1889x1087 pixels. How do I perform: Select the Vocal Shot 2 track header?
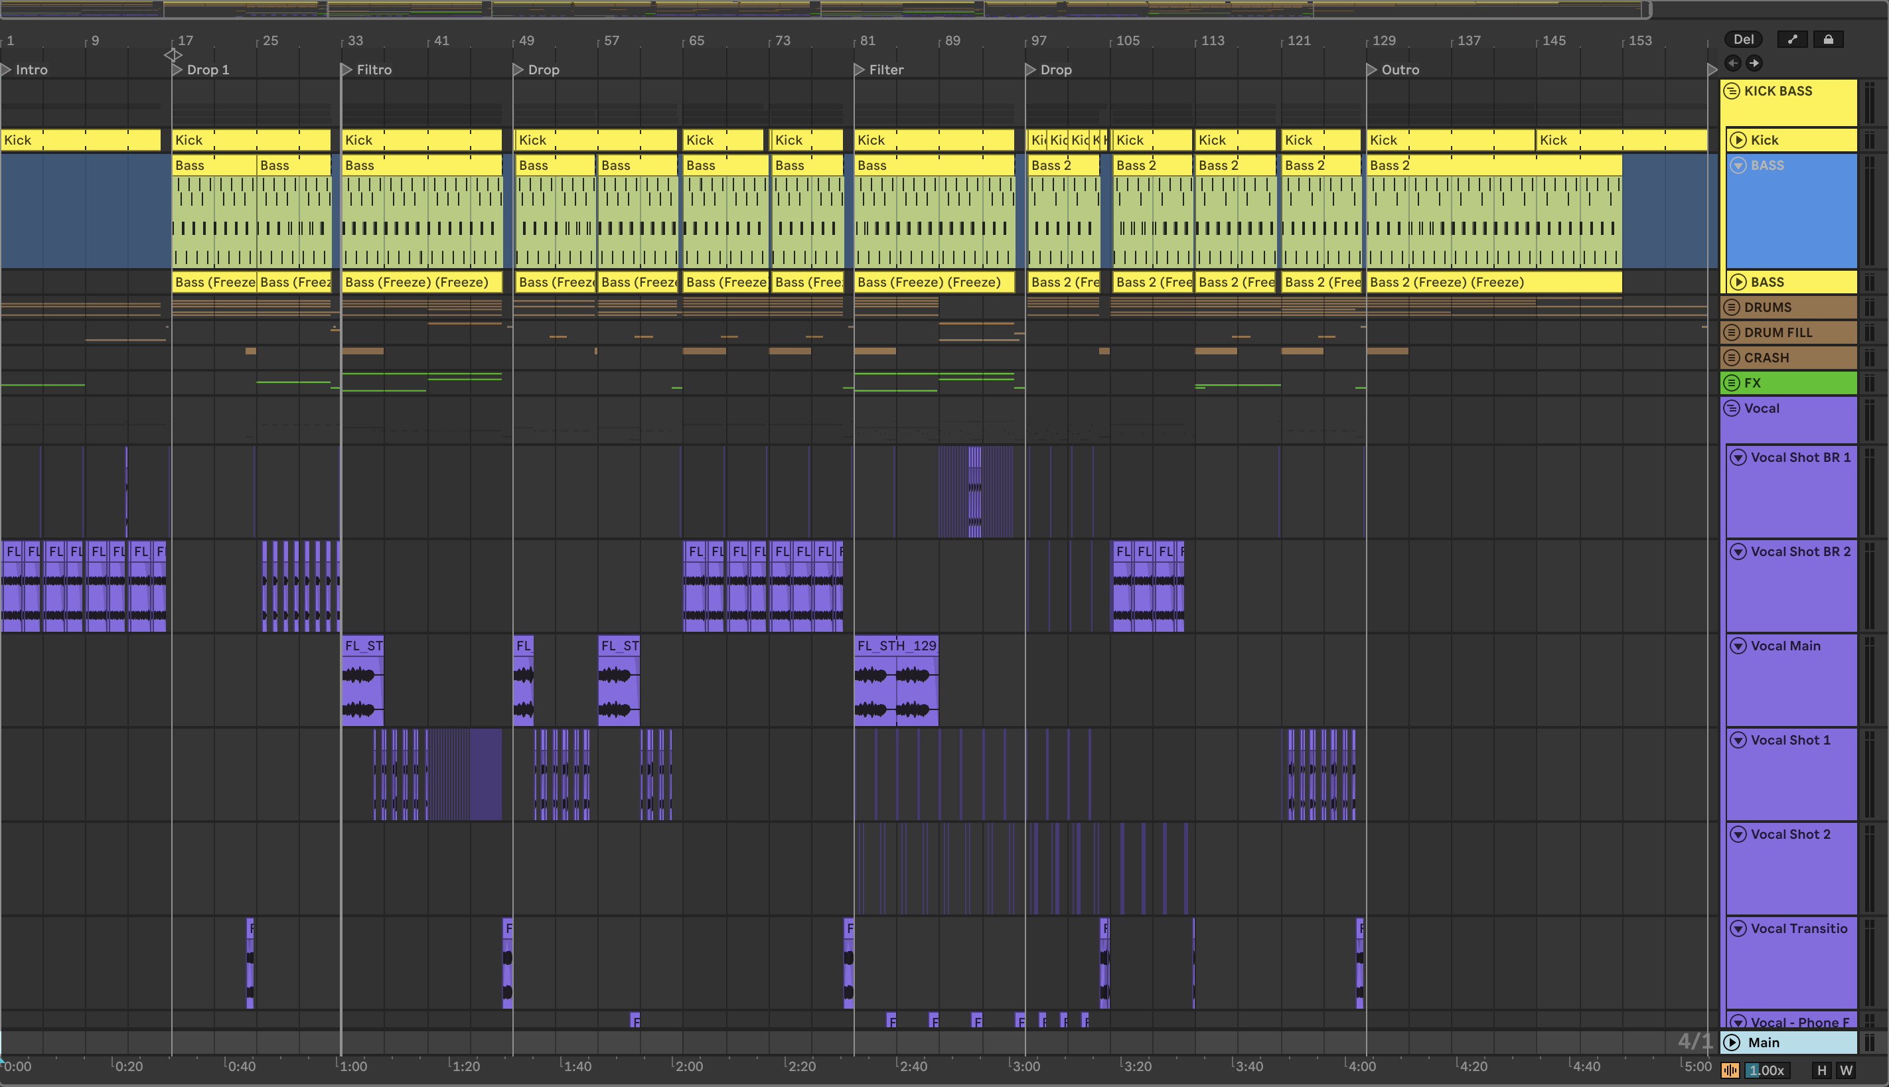click(1792, 835)
